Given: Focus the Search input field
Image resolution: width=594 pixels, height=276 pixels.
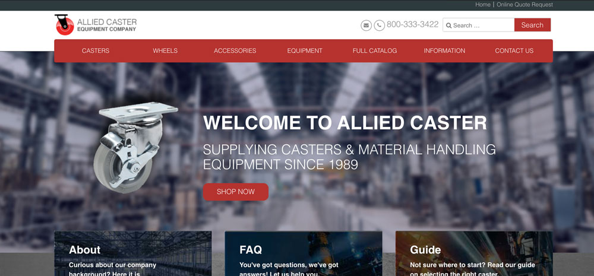Looking at the screenshot, I should pos(478,25).
